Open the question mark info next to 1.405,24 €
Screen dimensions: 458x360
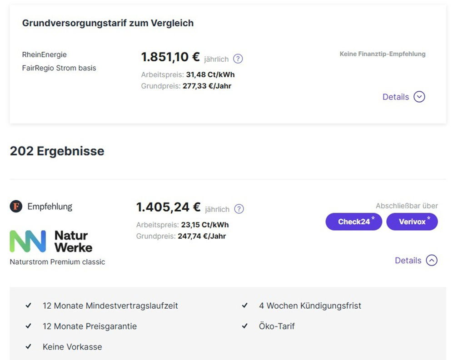tap(239, 209)
